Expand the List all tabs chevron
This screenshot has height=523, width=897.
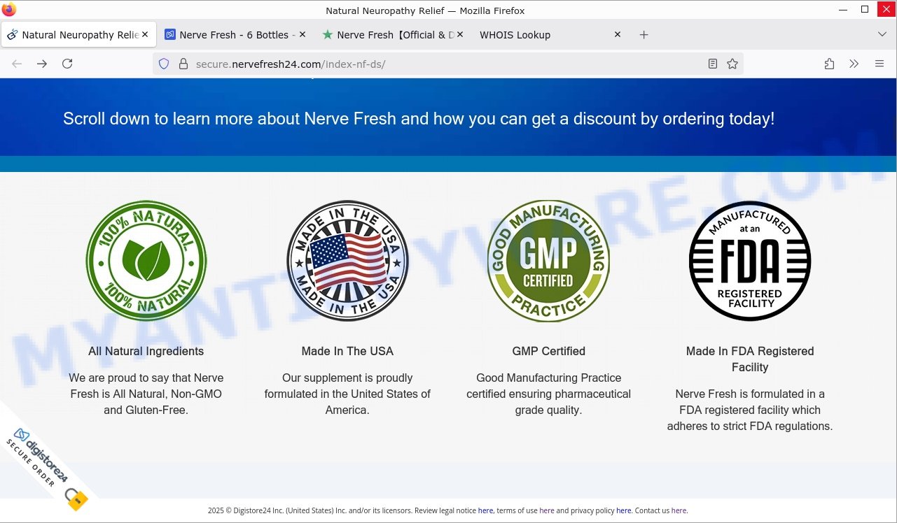pyautogui.click(x=882, y=35)
